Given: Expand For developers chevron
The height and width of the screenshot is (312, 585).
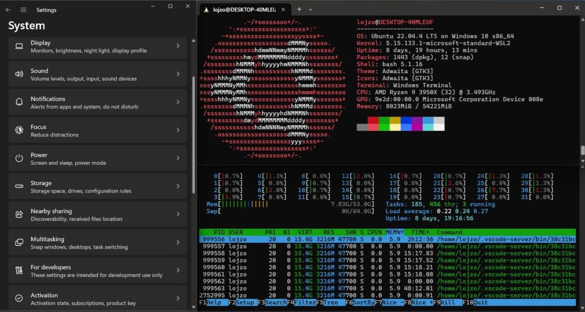Looking at the screenshot, I should pos(178,270).
